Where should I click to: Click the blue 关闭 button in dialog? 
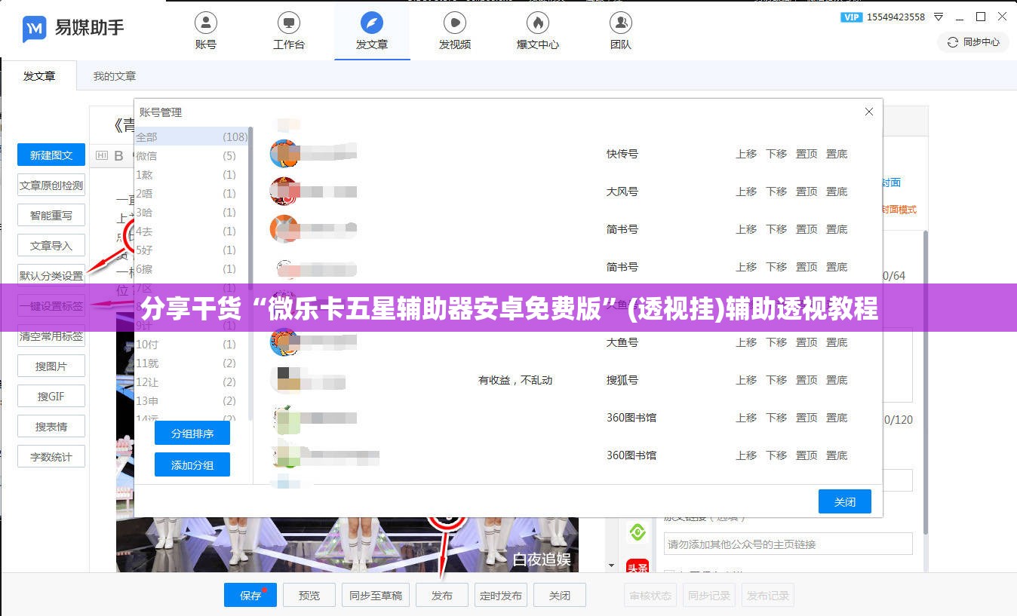point(845,502)
